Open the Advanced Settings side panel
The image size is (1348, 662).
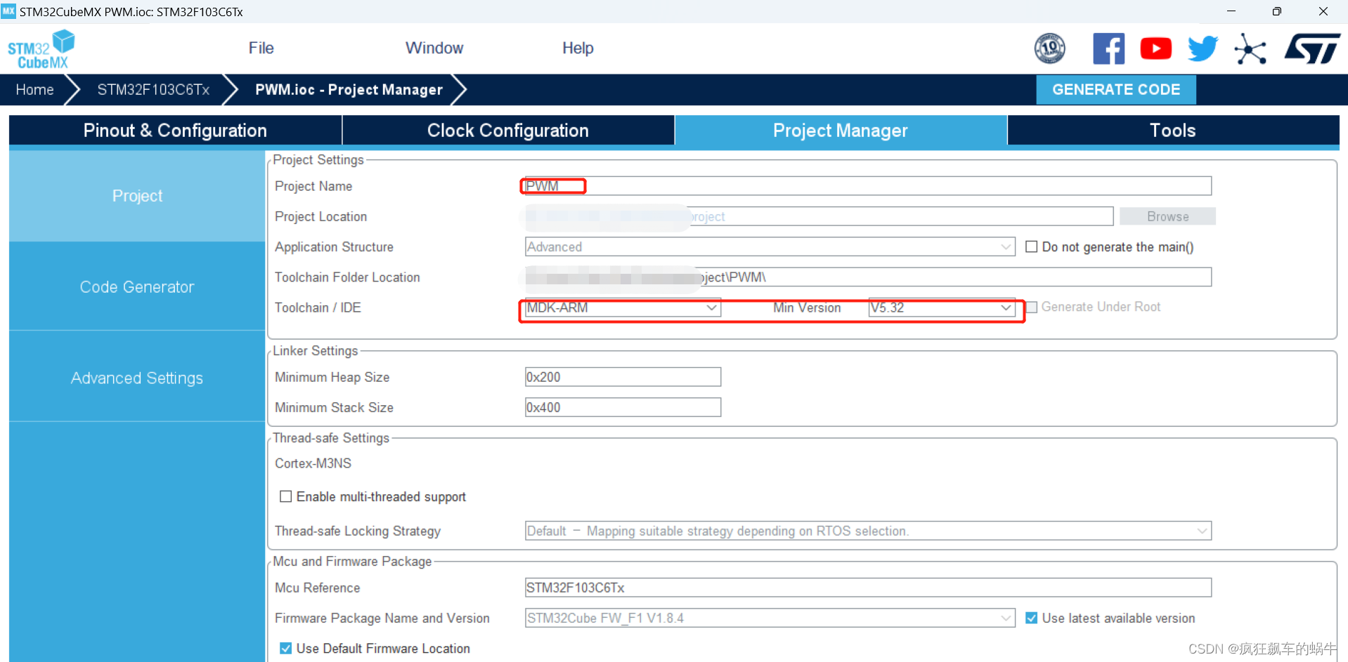point(137,378)
